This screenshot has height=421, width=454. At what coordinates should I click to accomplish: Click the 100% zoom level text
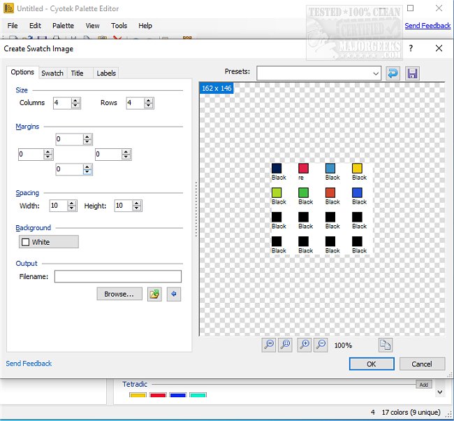tap(343, 345)
